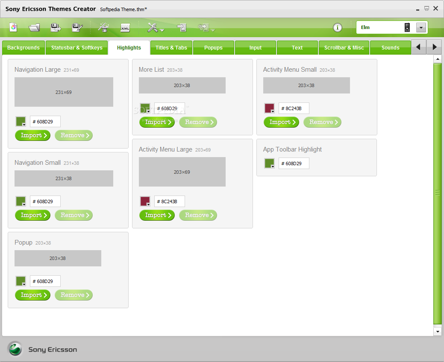Import image for Navigation Small
The height and width of the screenshot is (362, 444).
click(x=32, y=215)
